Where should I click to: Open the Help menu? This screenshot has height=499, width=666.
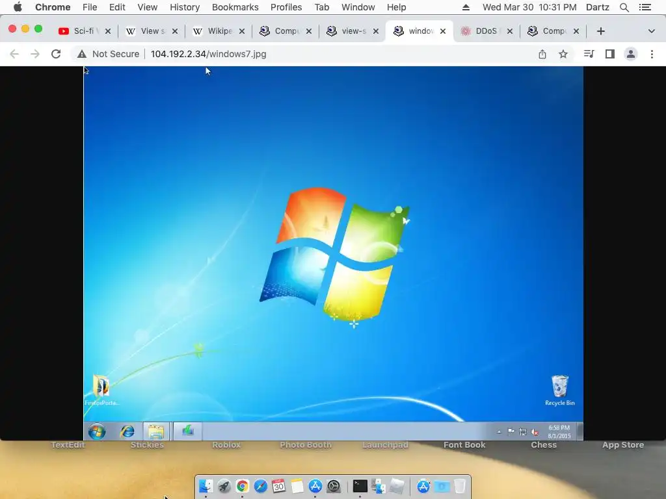pos(396,7)
